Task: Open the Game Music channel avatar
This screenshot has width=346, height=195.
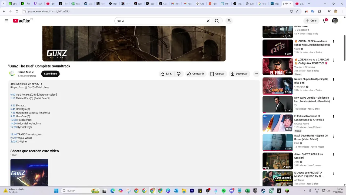Action: tap(12, 74)
